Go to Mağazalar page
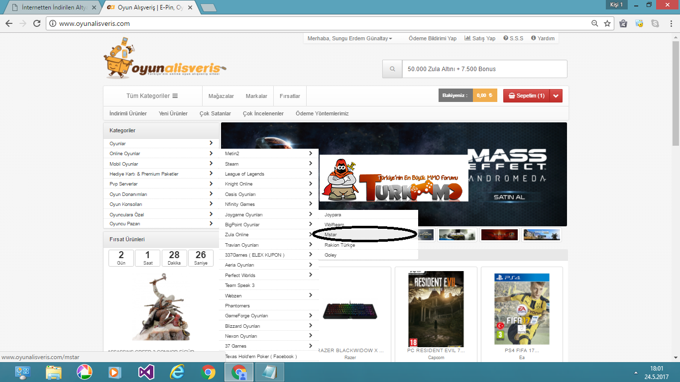The width and height of the screenshot is (680, 382). pos(221,96)
